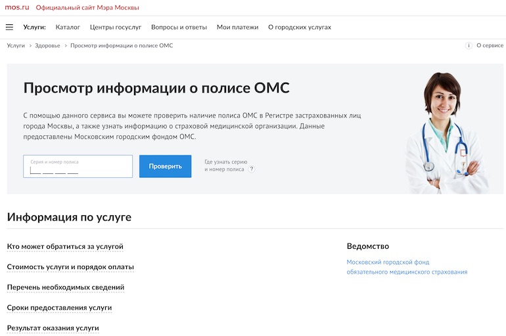Expand Стоимость услуги и порядок оплаты
The height and width of the screenshot is (336, 506).
(x=70, y=267)
